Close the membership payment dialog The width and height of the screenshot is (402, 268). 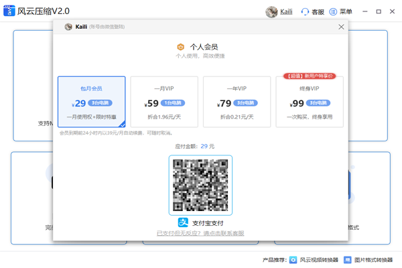pyautogui.click(x=341, y=27)
